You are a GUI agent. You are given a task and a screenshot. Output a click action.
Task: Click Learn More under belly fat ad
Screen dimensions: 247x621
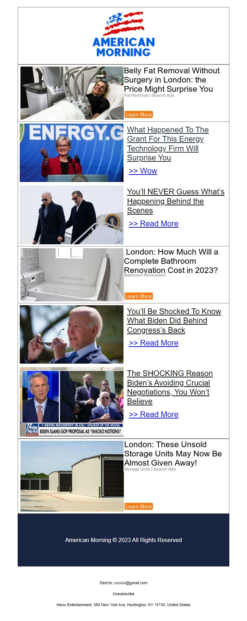pyautogui.click(x=139, y=114)
